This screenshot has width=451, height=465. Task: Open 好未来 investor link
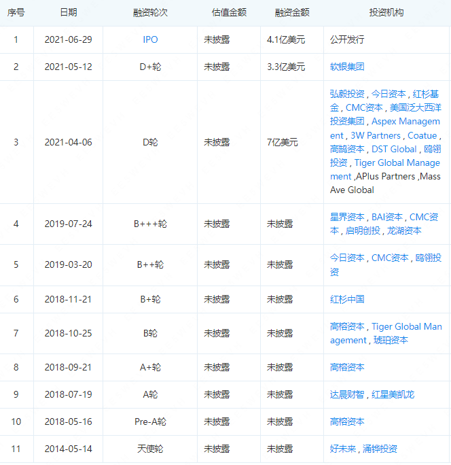click(343, 449)
